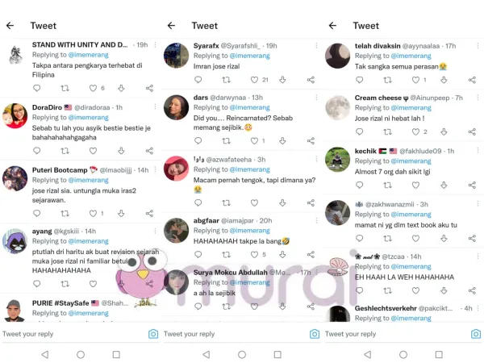
Task: Open @imemerang link in ayang's reply
Action: [x=89, y=241]
